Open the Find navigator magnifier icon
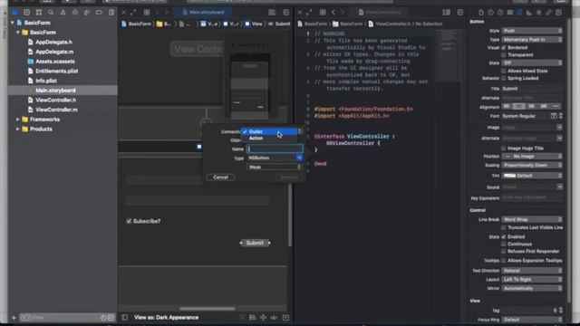580x326 pixels. coord(51,12)
